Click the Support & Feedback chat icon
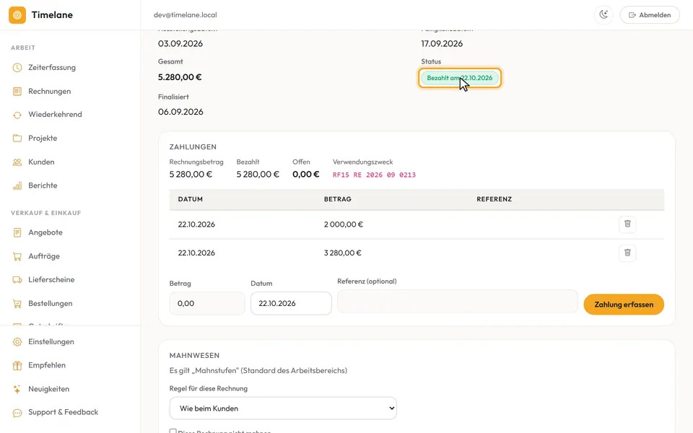The width and height of the screenshot is (693, 433). [x=17, y=413]
